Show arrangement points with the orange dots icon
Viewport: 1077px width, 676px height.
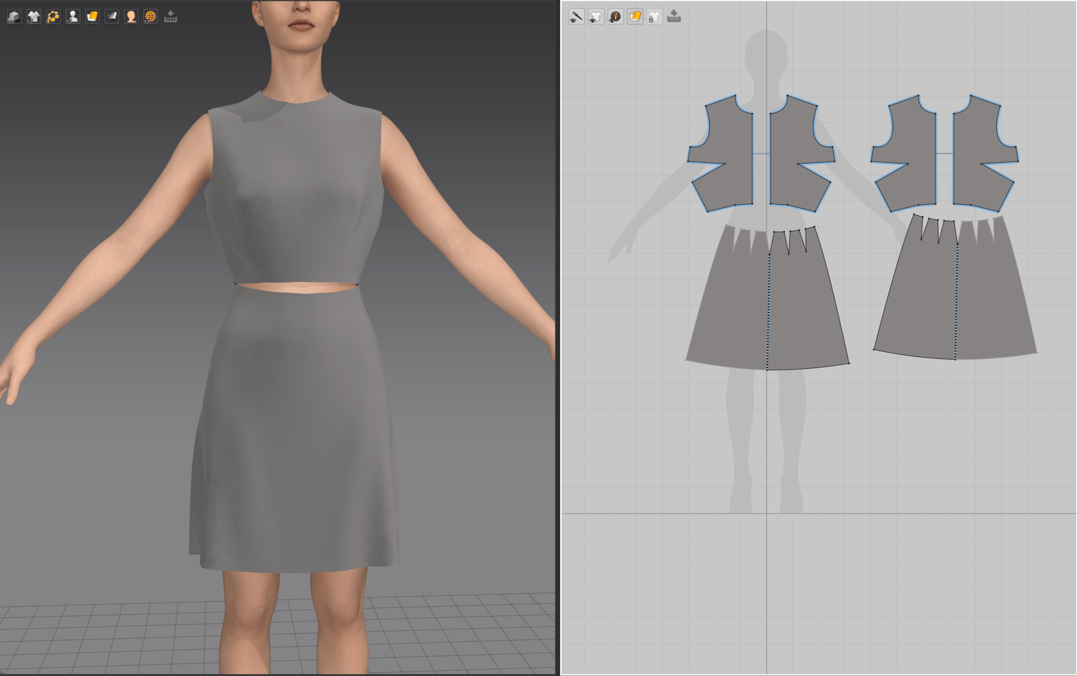pos(53,16)
